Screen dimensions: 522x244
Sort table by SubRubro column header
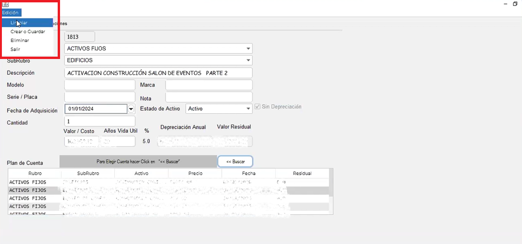(x=88, y=173)
